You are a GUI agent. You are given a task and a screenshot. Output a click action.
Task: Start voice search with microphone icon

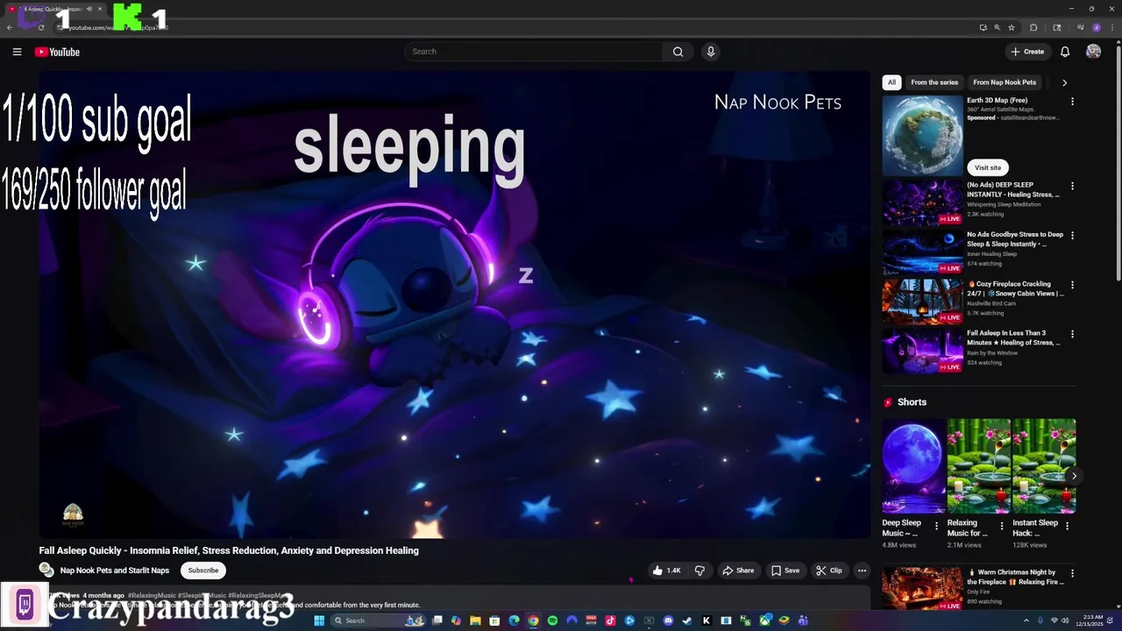click(711, 52)
